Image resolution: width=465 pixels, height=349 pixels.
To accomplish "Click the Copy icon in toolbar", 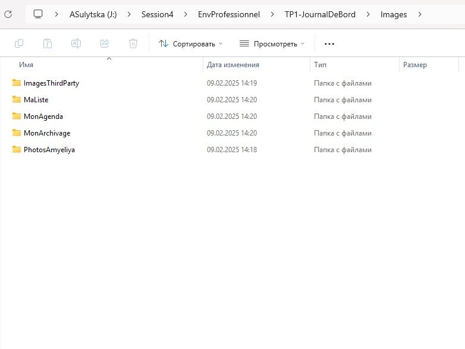I will pos(19,43).
